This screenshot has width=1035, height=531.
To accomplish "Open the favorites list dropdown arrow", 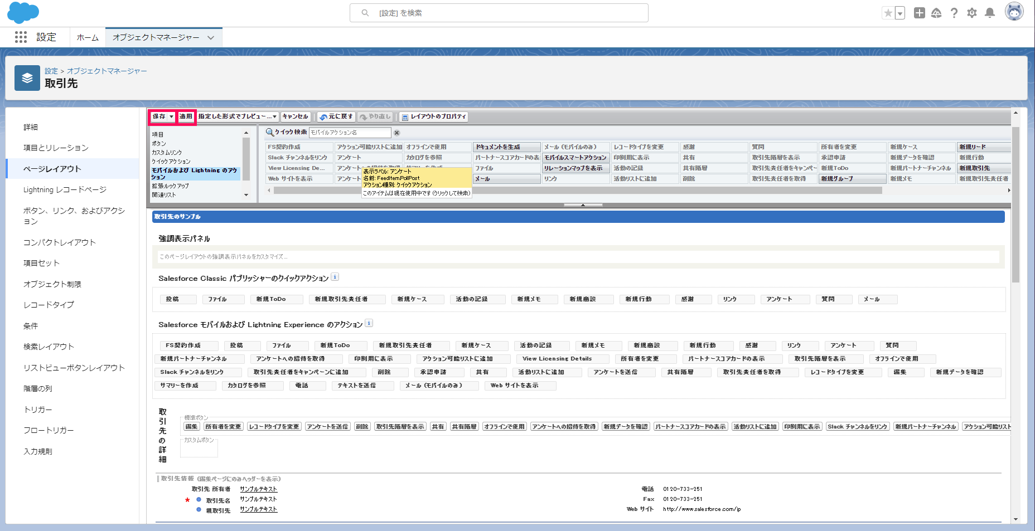I will point(900,13).
